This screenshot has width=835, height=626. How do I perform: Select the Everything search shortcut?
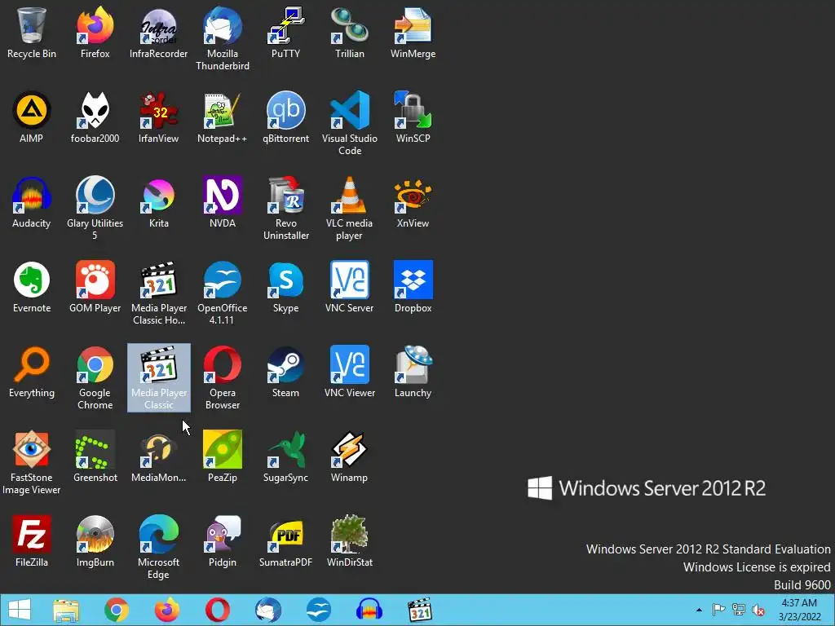click(x=32, y=372)
